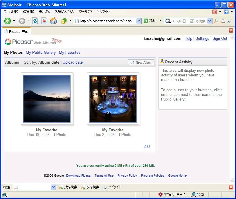The width and height of the screenshot is (236, 199).
Task: Open the fountain photo album thumbnail
Action: [x=113, y=99]
